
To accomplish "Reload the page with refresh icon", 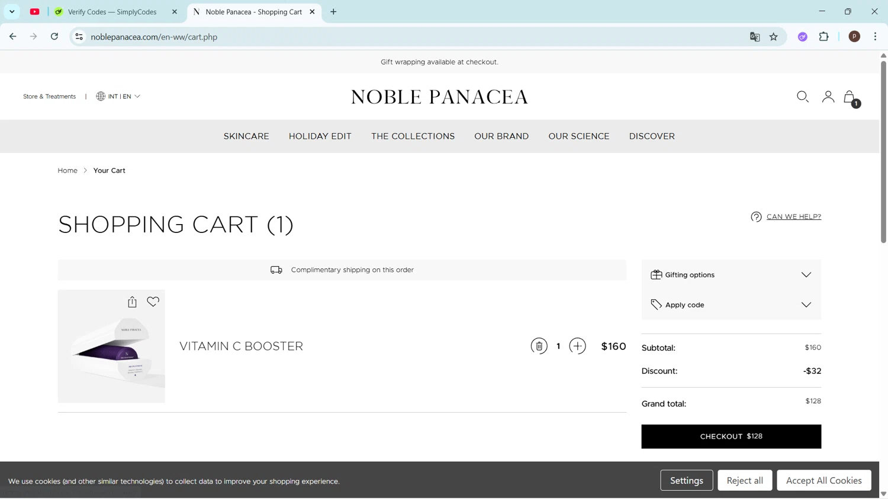I will [54, 37].
